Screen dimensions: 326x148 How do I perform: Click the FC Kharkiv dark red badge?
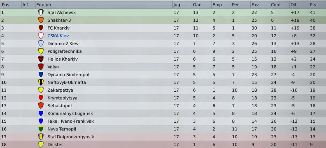41,28
